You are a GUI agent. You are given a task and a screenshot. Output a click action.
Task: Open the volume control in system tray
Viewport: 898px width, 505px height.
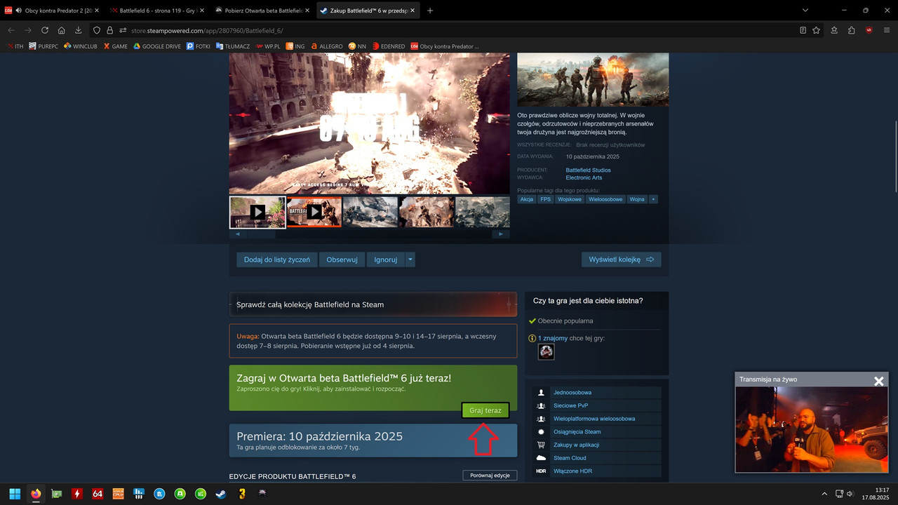pos(850,494)
